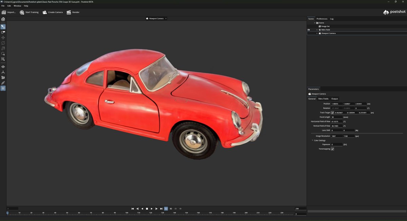Toggle the Track Target checkbox
Image resolution: width=407 pixels, height=221 pixels.
click(332, 113)
